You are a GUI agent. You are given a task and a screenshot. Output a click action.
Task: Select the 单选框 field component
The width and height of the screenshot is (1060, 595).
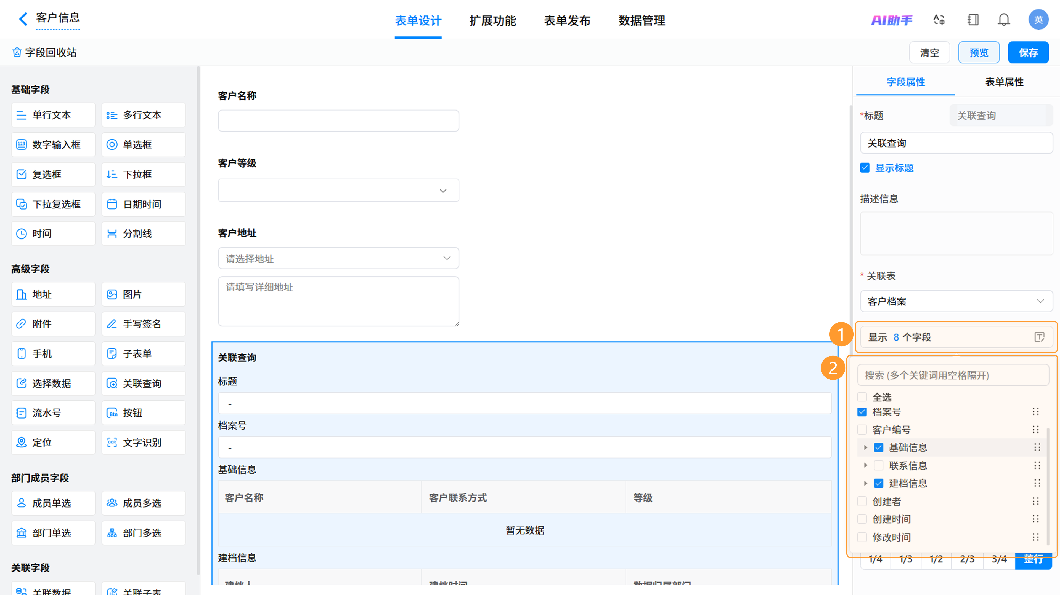tap(144, 145)
